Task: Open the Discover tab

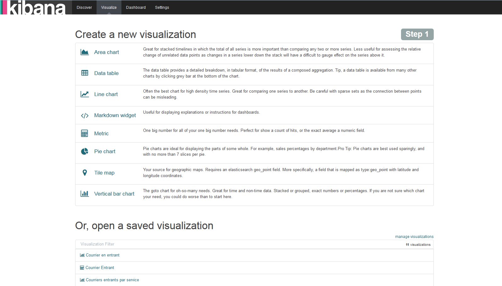Action: pyautogui.click(x=84, y=7)
